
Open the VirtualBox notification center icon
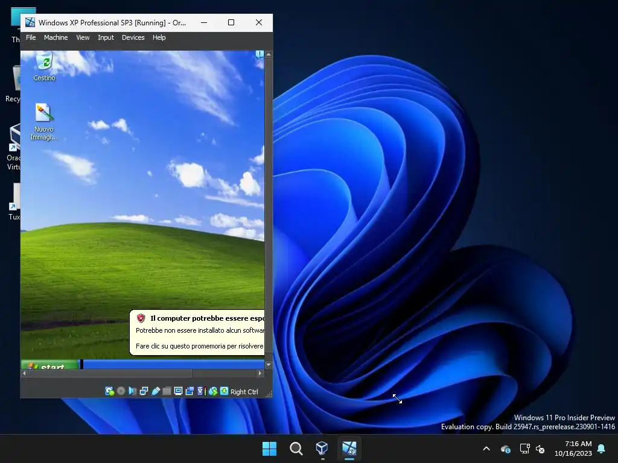pyautogui.click(x=260, y=54)
